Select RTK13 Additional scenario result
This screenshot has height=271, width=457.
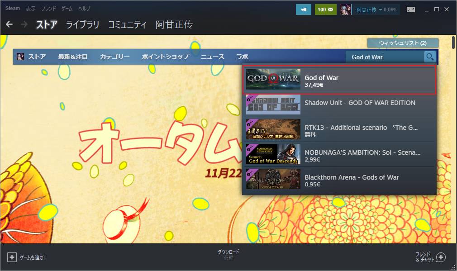pos(339,129)
